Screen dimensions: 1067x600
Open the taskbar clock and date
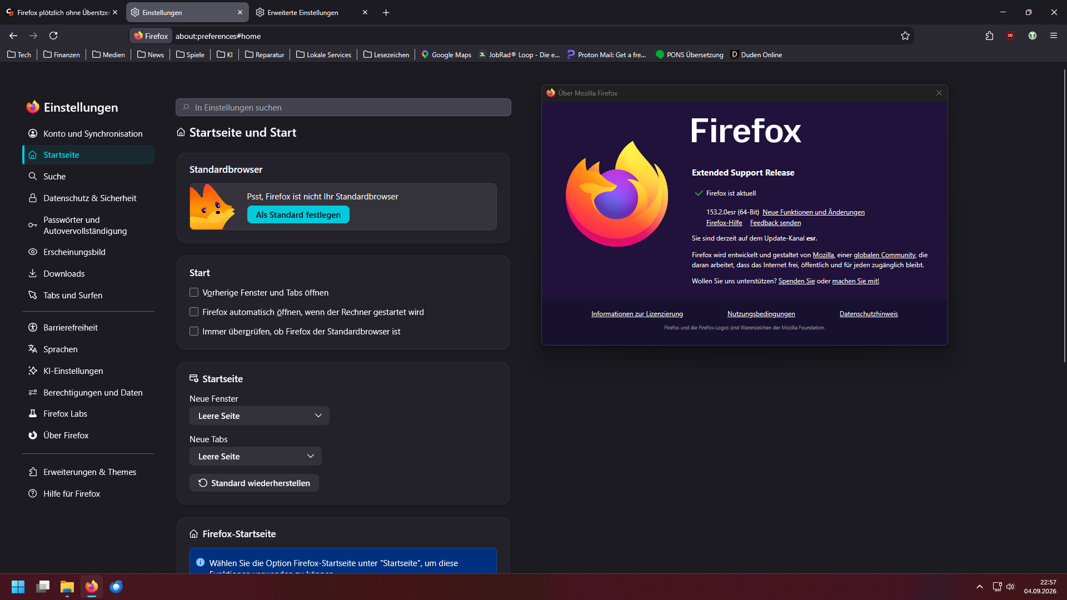[1040, 587]
